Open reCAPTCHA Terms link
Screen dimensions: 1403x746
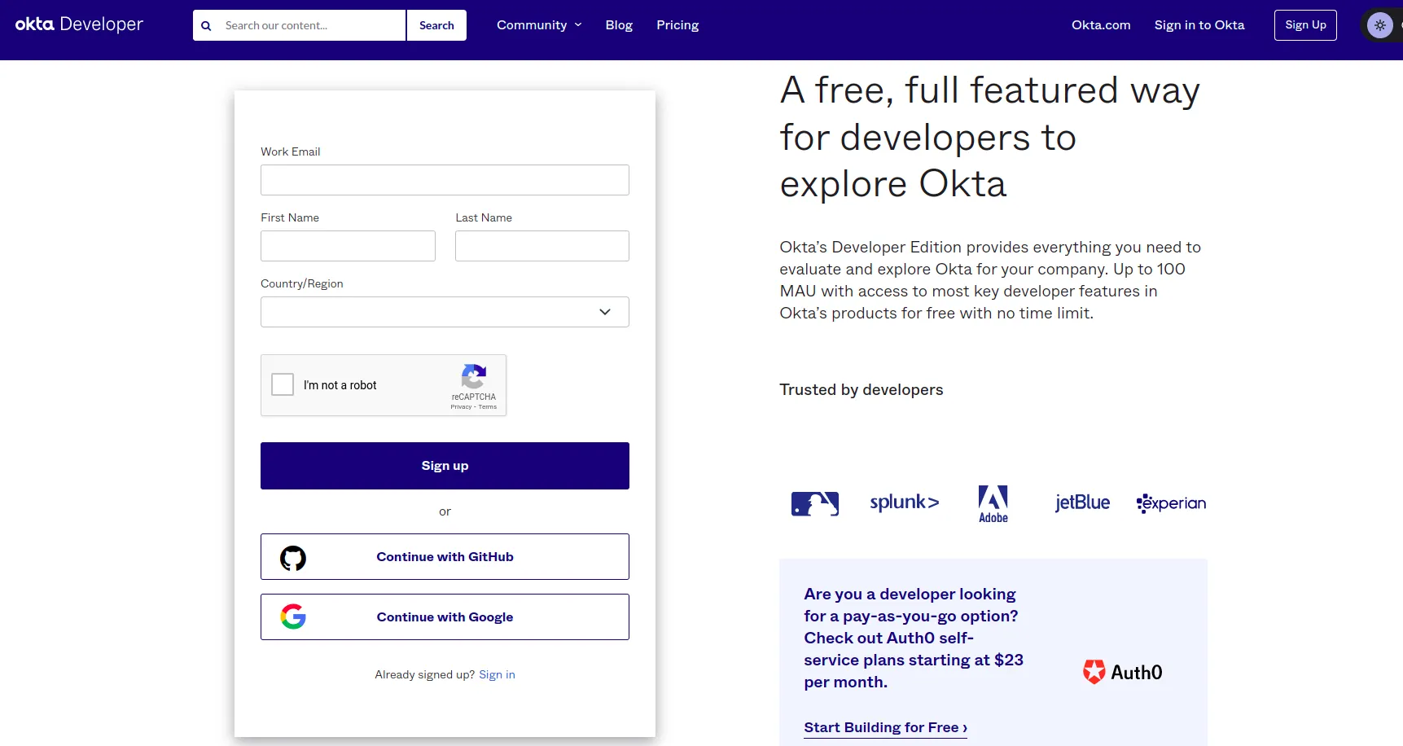[488, 407]
